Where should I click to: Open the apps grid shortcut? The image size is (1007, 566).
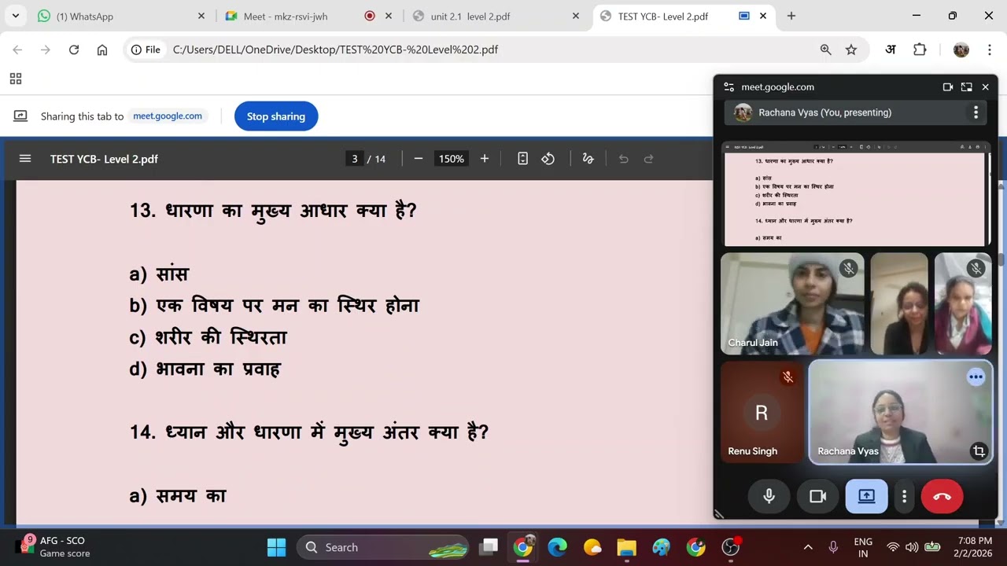pyautogui.click(x=16, y=79)
